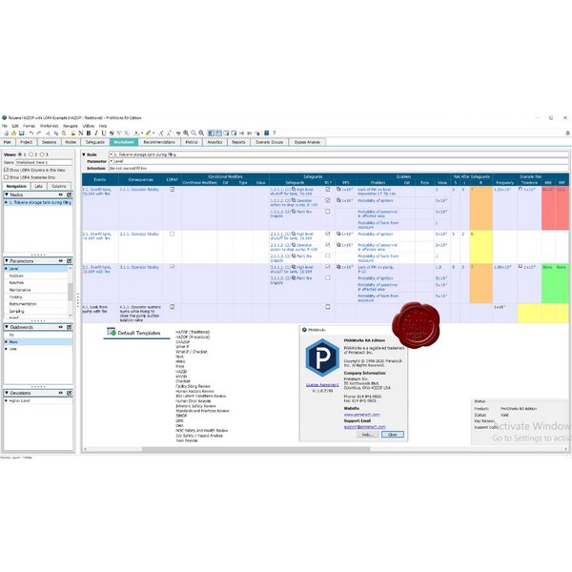
Task: Collapse the Node header triangle
Action: click(83, 153)
